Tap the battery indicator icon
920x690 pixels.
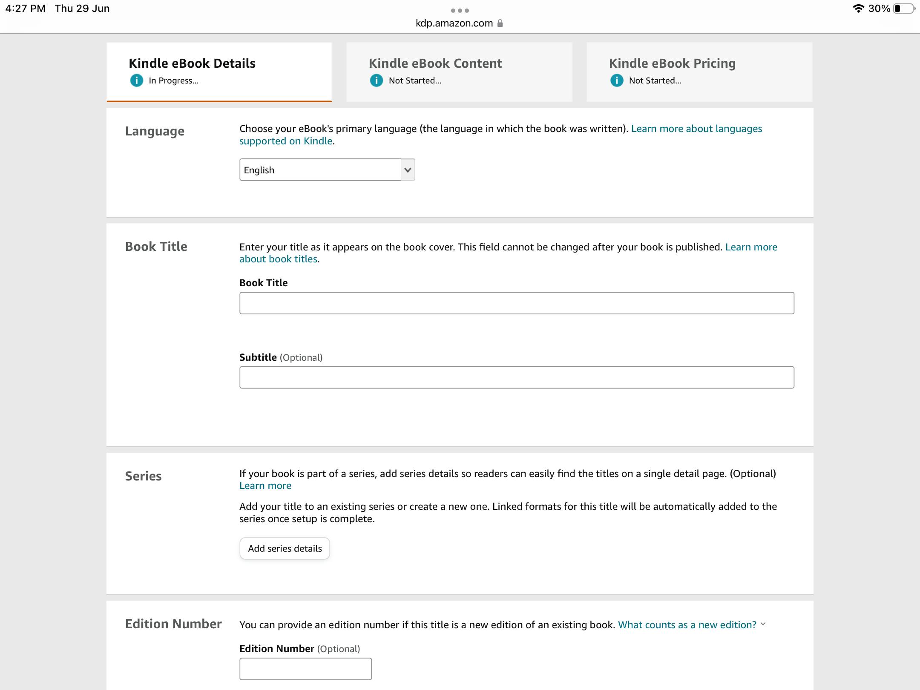904,9
